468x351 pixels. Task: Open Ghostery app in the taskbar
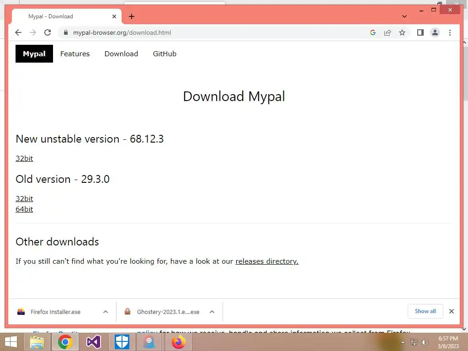pos(149,342)
